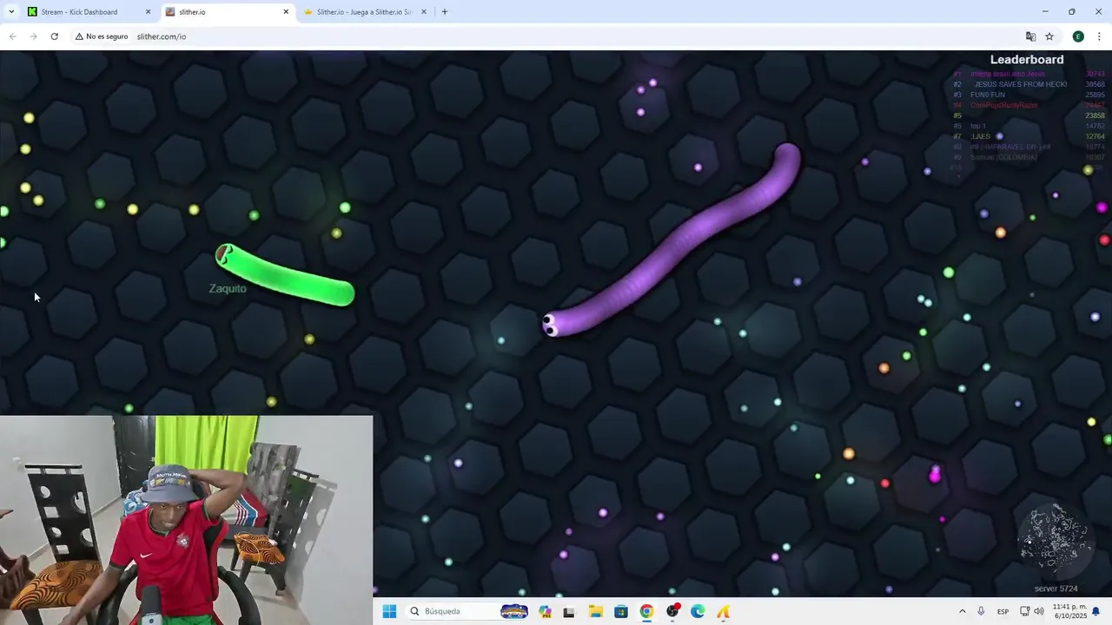Viewport: 1112px width, 625px height.
Task: Open Microsoft Edge from the taskbar
Action: point(698,611)
